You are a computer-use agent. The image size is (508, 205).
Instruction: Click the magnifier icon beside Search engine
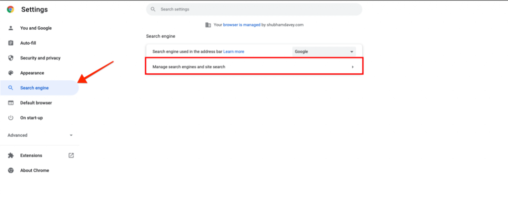[11, 88]
